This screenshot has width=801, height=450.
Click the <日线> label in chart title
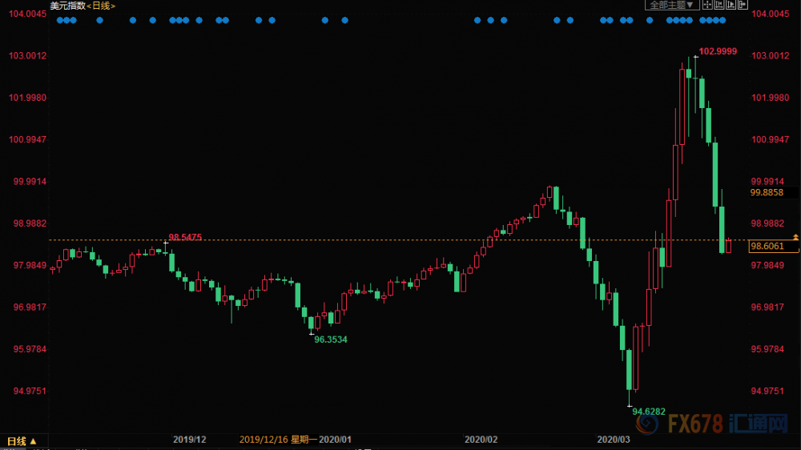pyautogui.click(x=101, y=6)
